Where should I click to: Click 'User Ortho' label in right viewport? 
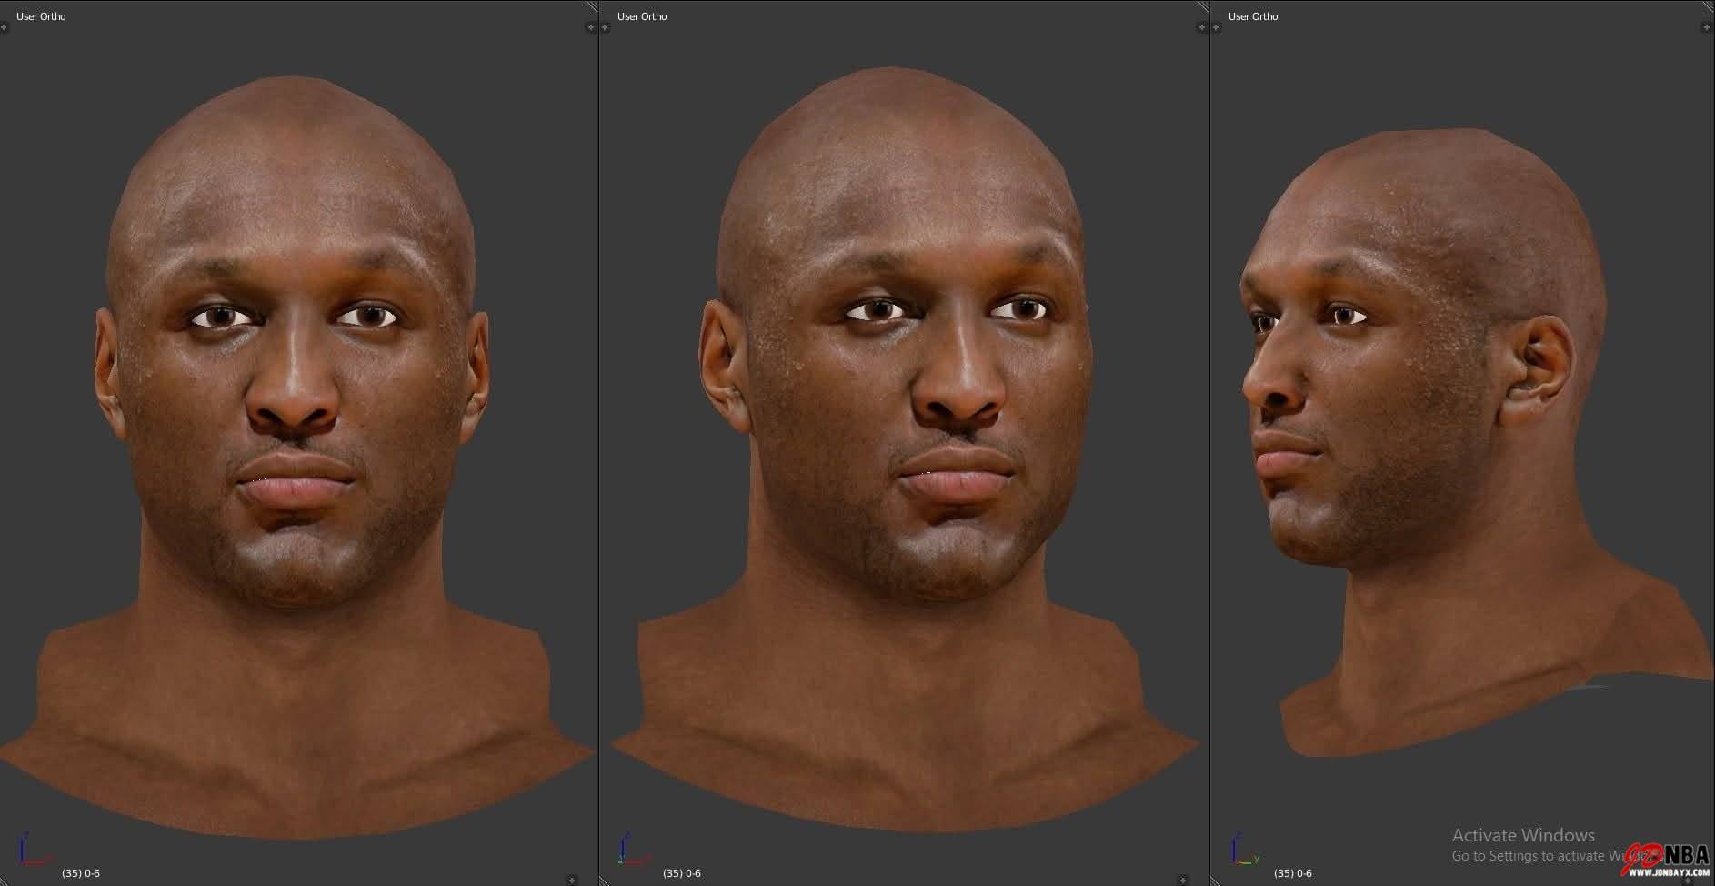pyautogui.click(x=1253, y=16)
